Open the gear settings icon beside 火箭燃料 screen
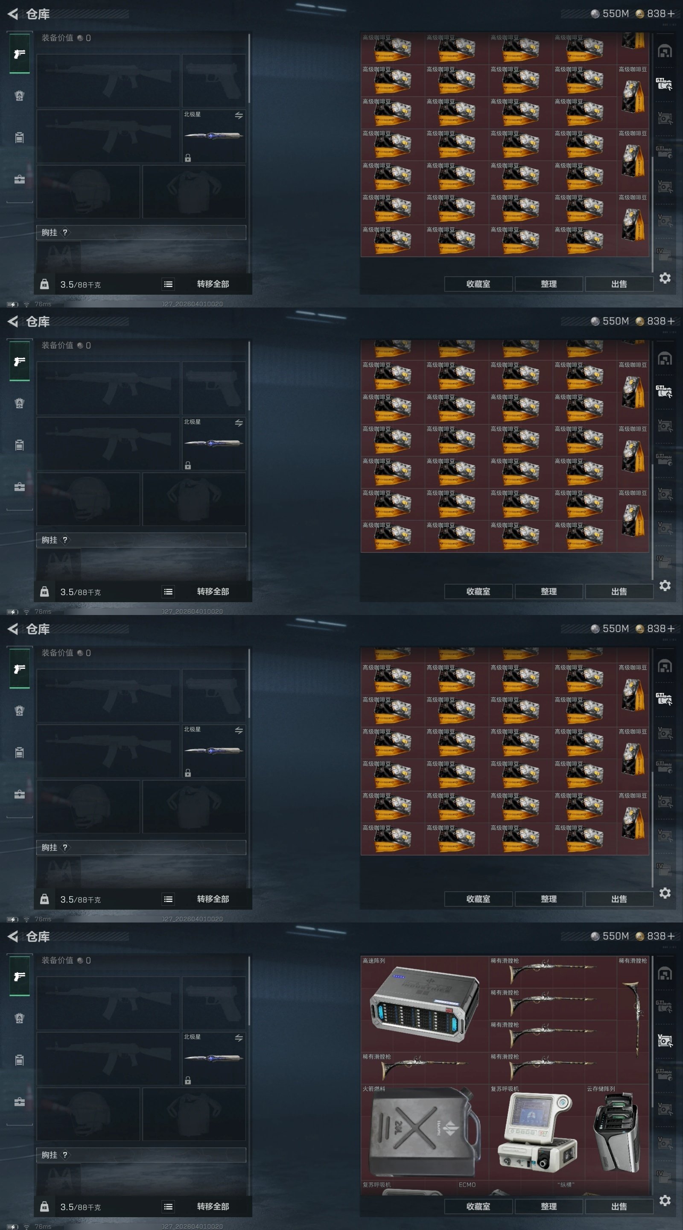The image size is (683, 1230). coord(665,1200)
